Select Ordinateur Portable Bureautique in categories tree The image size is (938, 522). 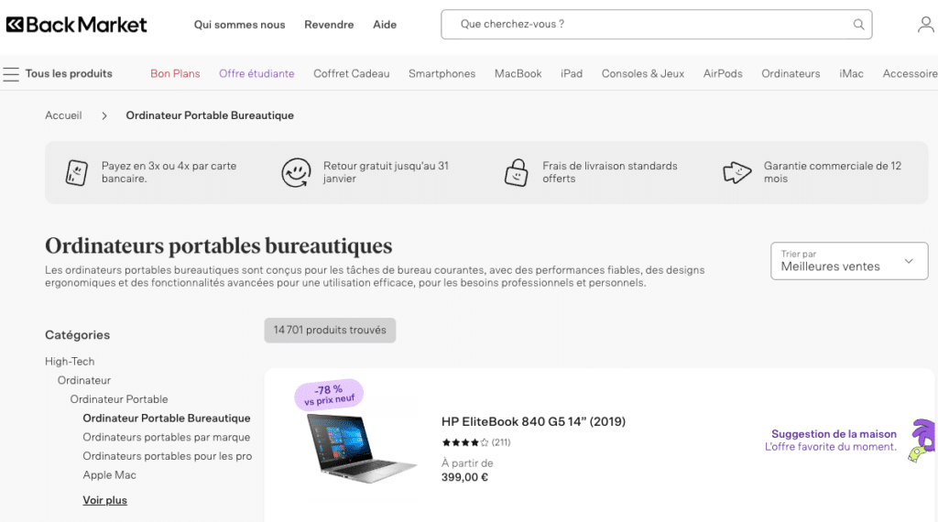click(x=167, y=418)
